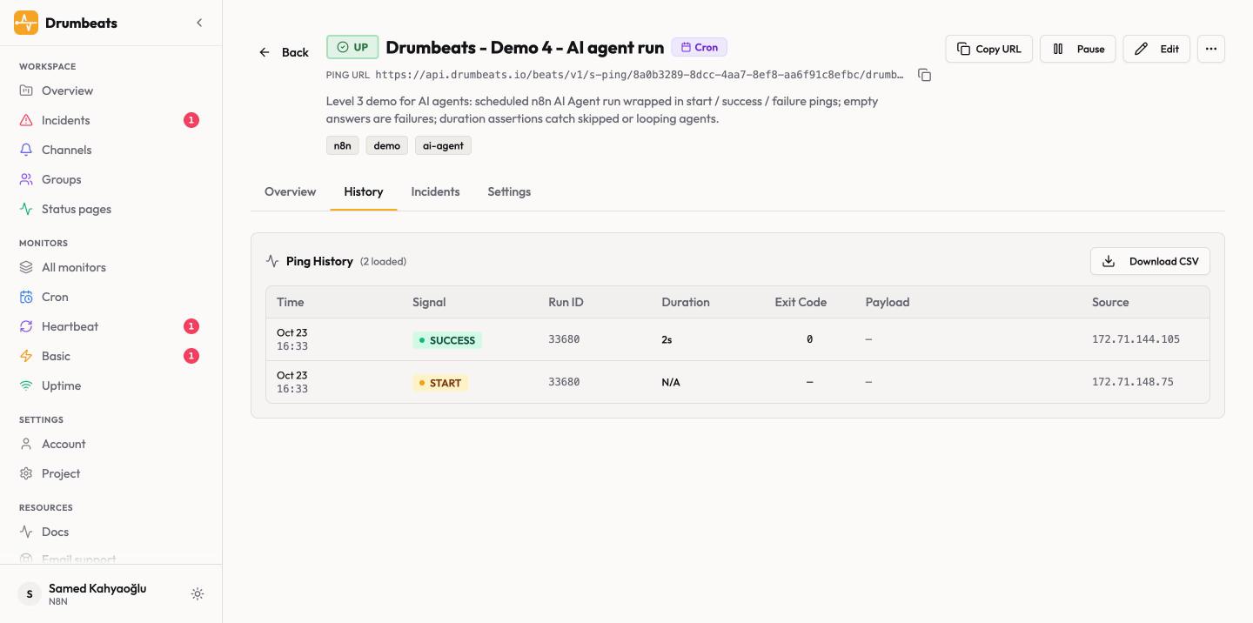The image size is (1253, 623).
Task: Click the Basic lightning bolt icon
Action: (26, 356)
